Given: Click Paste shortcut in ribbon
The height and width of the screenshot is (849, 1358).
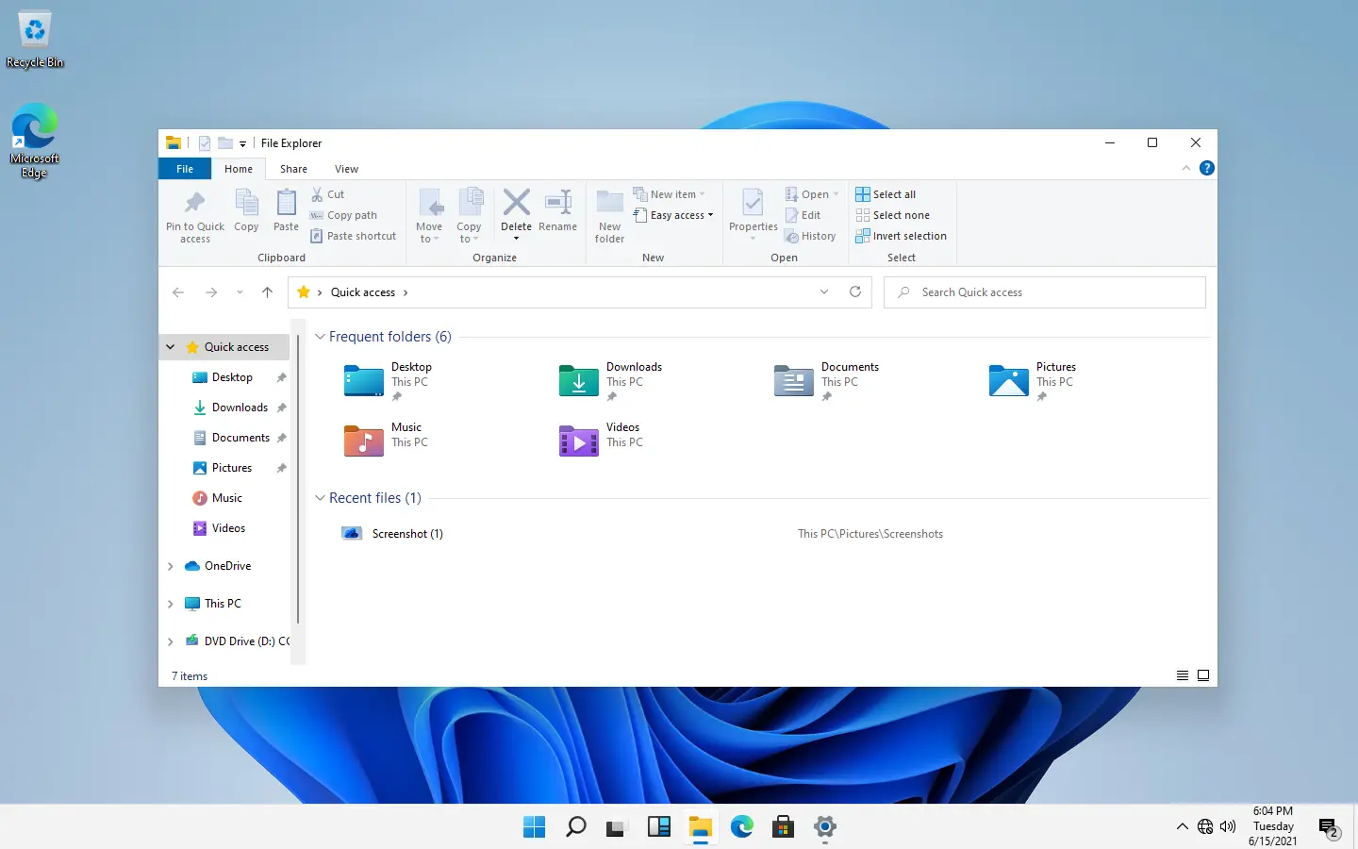Looking at the screenshot, I should 354,236.
